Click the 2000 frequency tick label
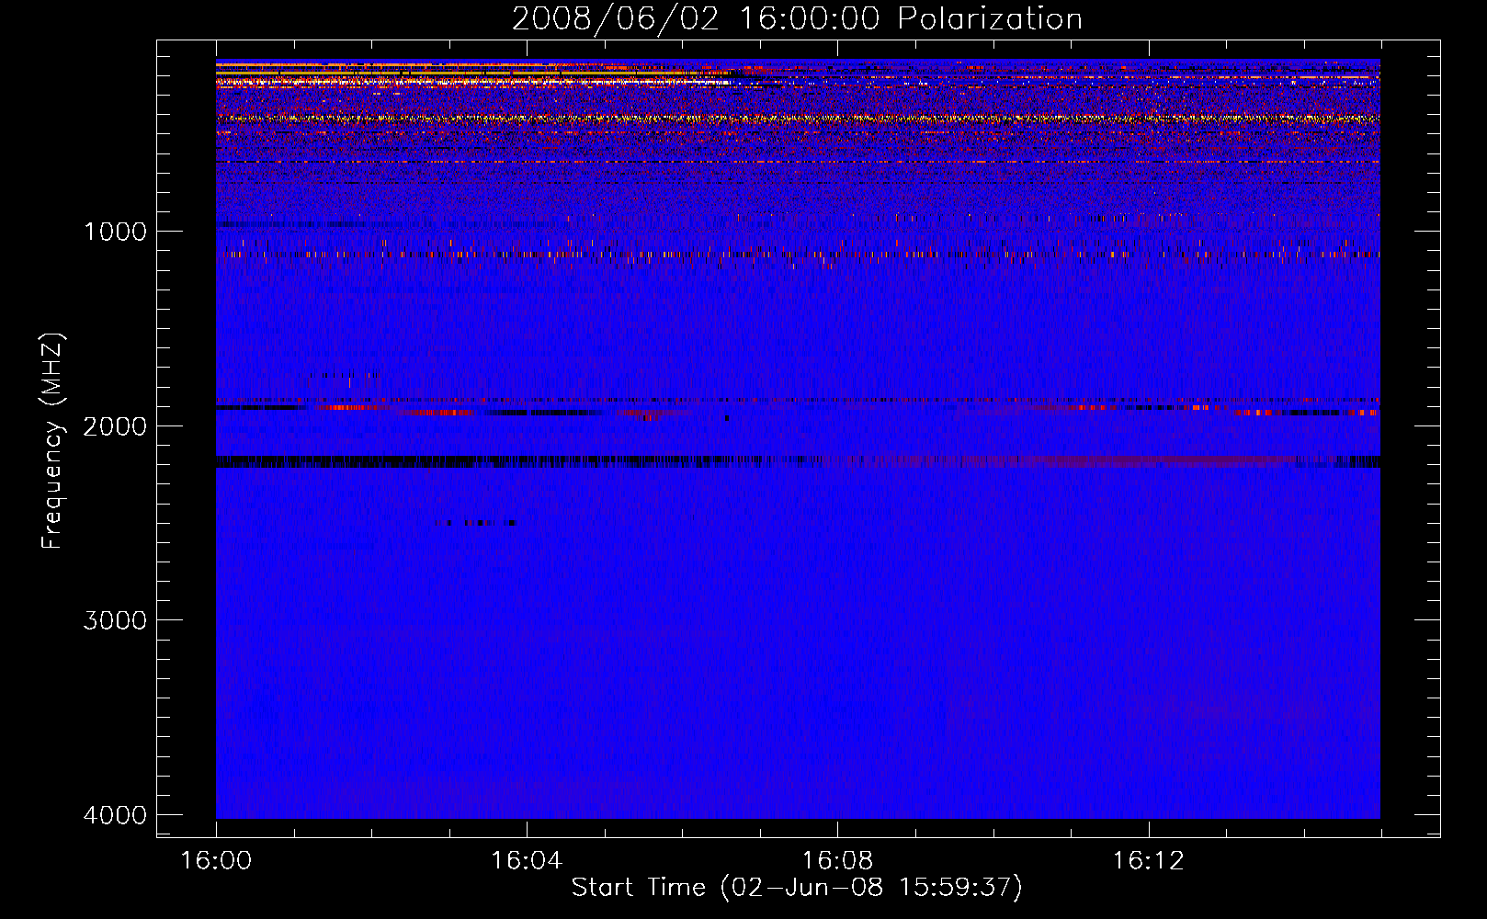This screenshot has height=919, width=1487. 115,425
